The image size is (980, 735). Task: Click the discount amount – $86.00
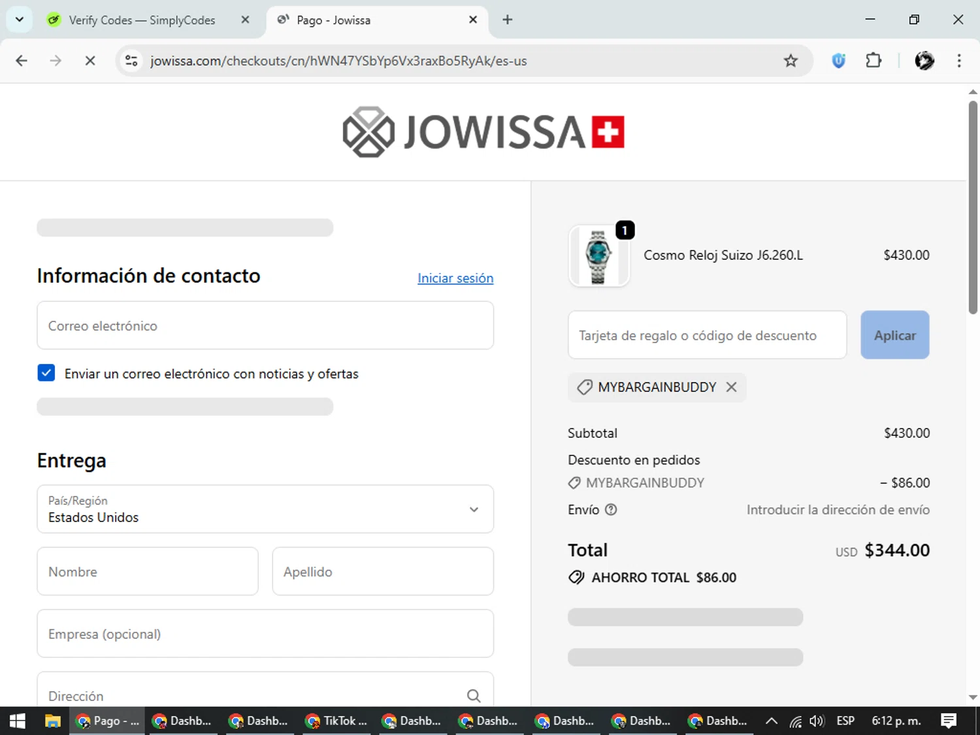905,483
